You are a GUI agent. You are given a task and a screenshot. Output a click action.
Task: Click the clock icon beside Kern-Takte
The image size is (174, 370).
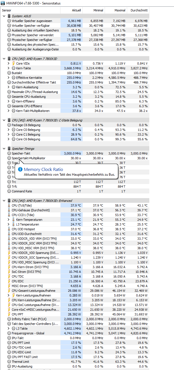tap(14, 68)
